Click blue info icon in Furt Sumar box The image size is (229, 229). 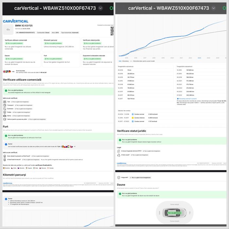click(x=6, y=144)
